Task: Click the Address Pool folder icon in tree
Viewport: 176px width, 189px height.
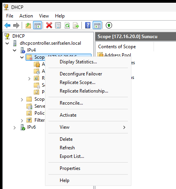Action: (37, 64)
